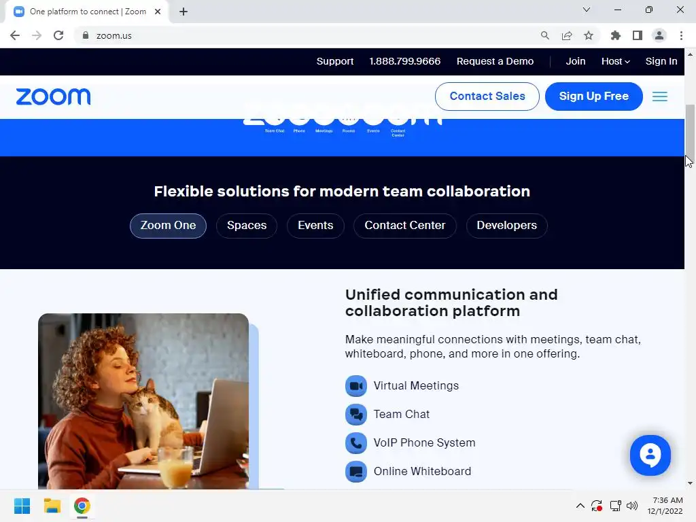Screen dimensions: 696x522
Task: Click the Team Chat bubble icon
Action: click(356, 414)
